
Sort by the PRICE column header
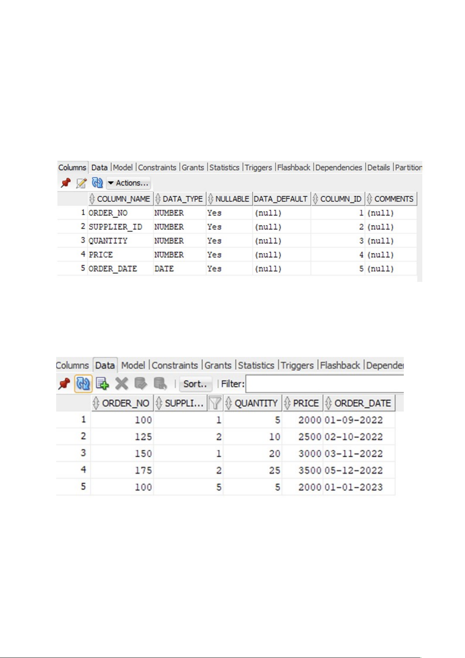tap(305, 403)
